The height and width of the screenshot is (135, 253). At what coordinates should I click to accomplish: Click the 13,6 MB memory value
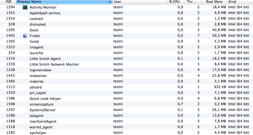coord(219,116)
